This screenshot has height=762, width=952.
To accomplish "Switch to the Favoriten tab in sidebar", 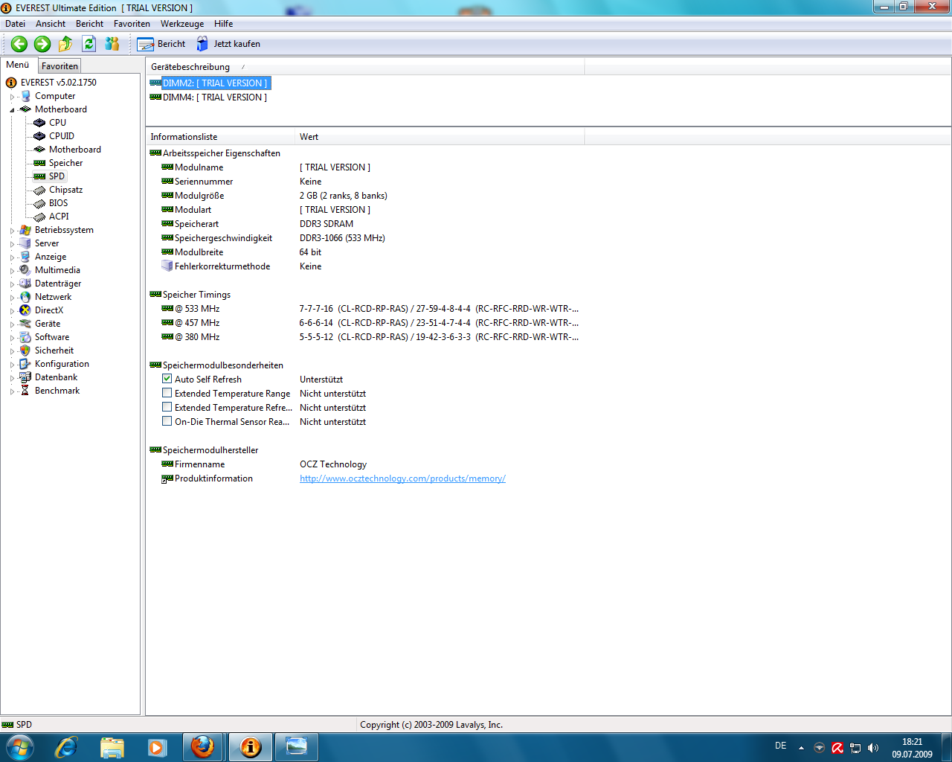I will tap(59, 66).
